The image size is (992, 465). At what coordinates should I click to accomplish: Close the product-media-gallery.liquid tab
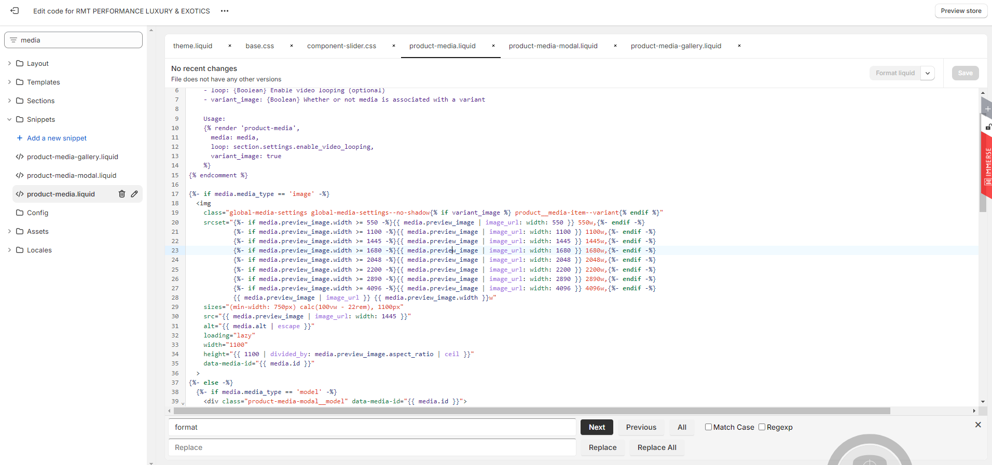pyautogui.click(x=739, y=46)
